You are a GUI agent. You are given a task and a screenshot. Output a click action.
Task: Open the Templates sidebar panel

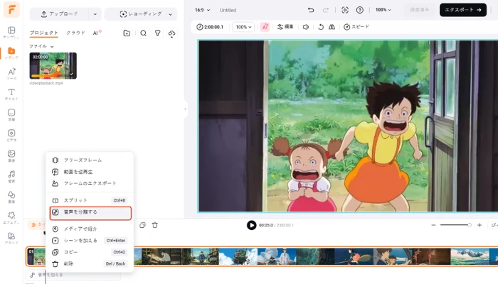tap(11, 33)
